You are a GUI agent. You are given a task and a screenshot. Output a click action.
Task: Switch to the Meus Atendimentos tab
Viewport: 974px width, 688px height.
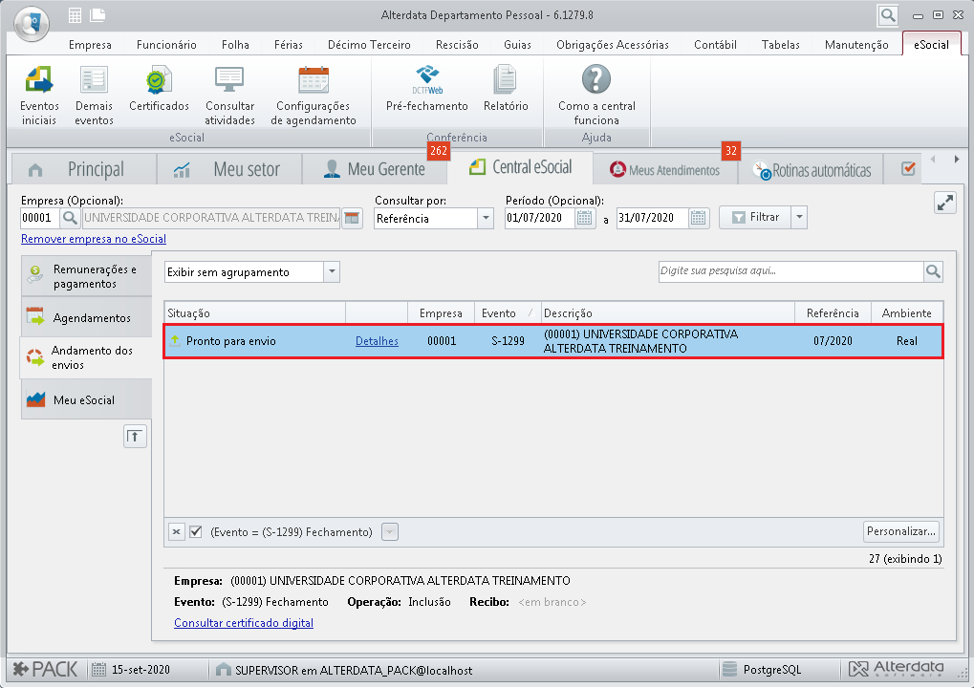(665, 169)
